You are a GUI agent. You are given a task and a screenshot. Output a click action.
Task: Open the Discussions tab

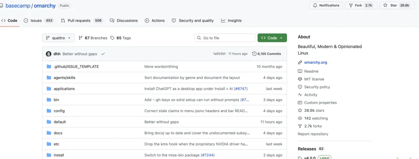coord(124,21)
